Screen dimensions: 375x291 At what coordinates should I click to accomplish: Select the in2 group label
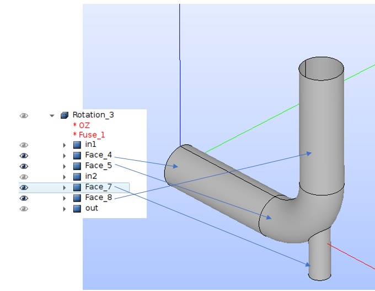(x=91, y=176)
